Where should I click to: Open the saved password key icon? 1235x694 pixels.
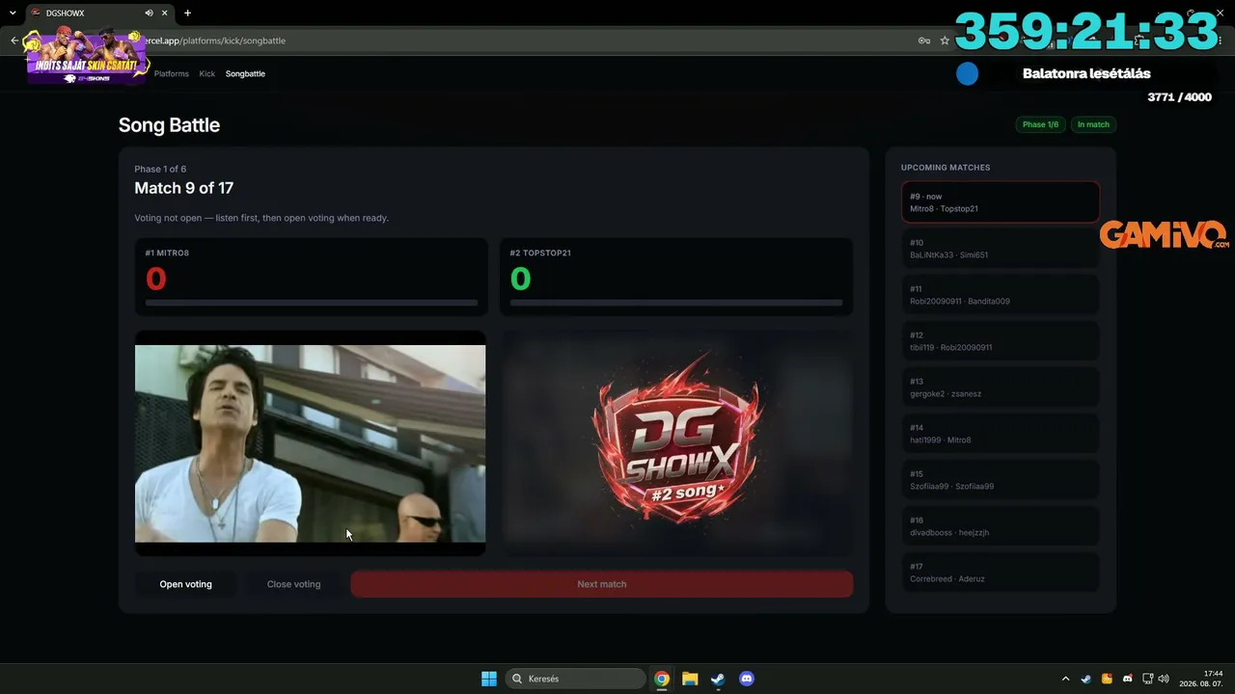(924, 40)
